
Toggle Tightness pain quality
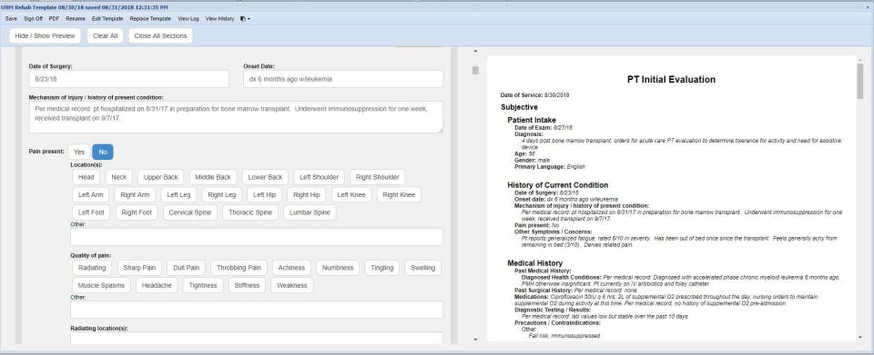[203, 286]
